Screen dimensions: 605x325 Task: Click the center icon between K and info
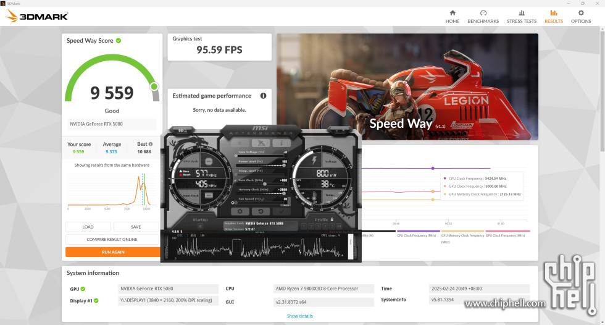click(261, 143)
